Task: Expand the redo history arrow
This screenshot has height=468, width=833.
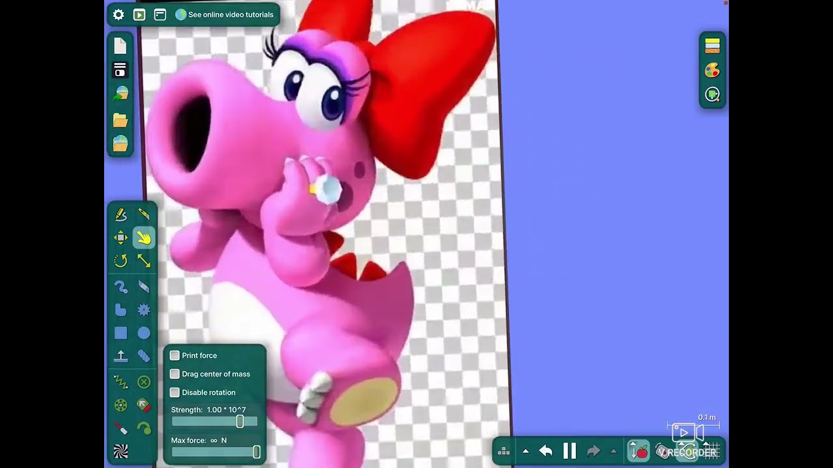Action: coord(613,451)
